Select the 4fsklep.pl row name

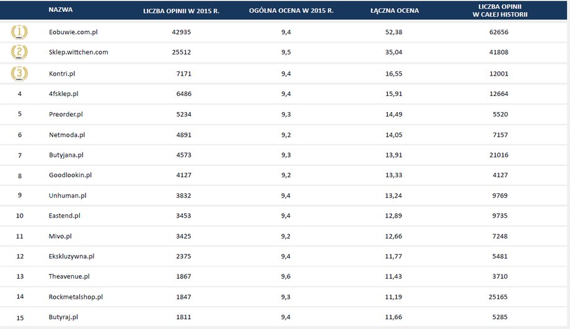click(x=64, y=94)
